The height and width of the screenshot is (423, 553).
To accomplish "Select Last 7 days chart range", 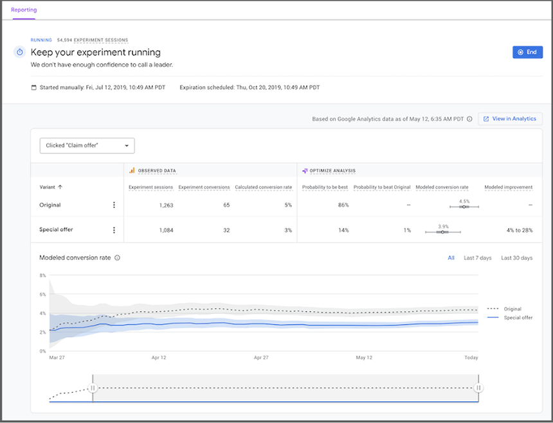I will pyautogui.click(x=477, y=258).
